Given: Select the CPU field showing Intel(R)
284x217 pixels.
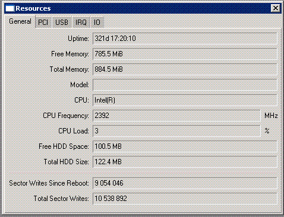Looking at the screenshot, I should 185,100.
